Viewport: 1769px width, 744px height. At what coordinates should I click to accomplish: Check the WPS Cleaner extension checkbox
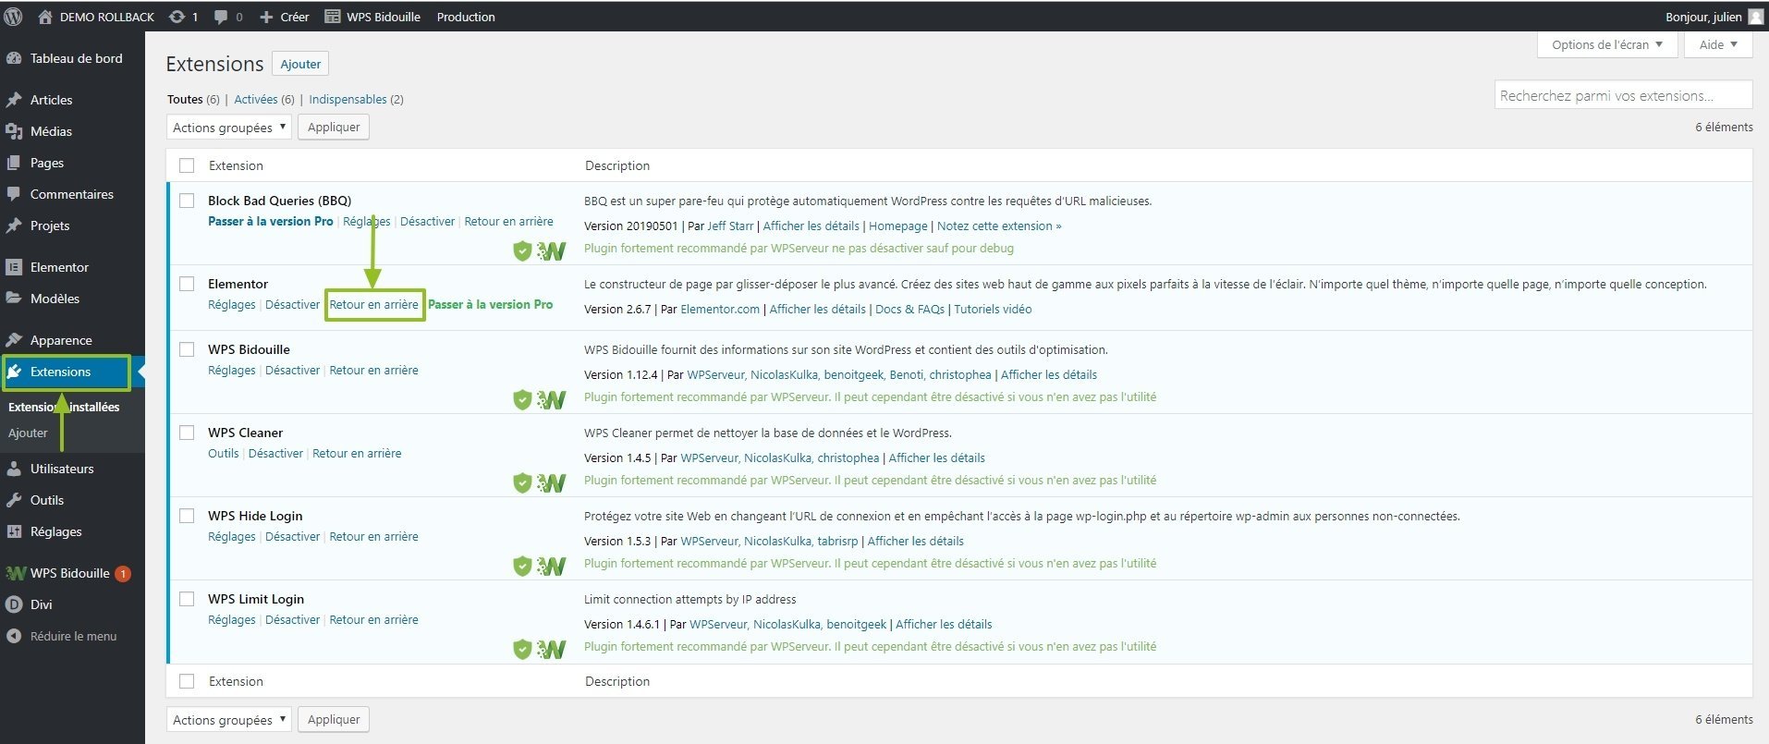[187, 433]
